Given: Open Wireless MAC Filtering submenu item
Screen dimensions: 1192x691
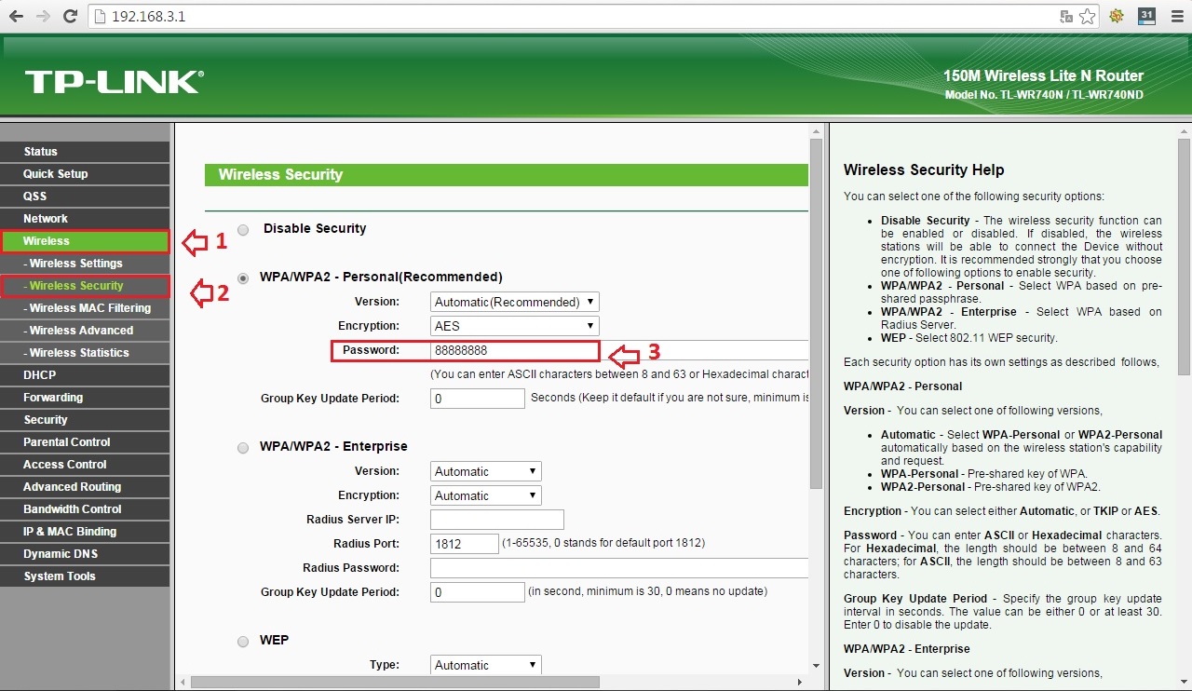Looking at the screenshot, I should point(89,308).
